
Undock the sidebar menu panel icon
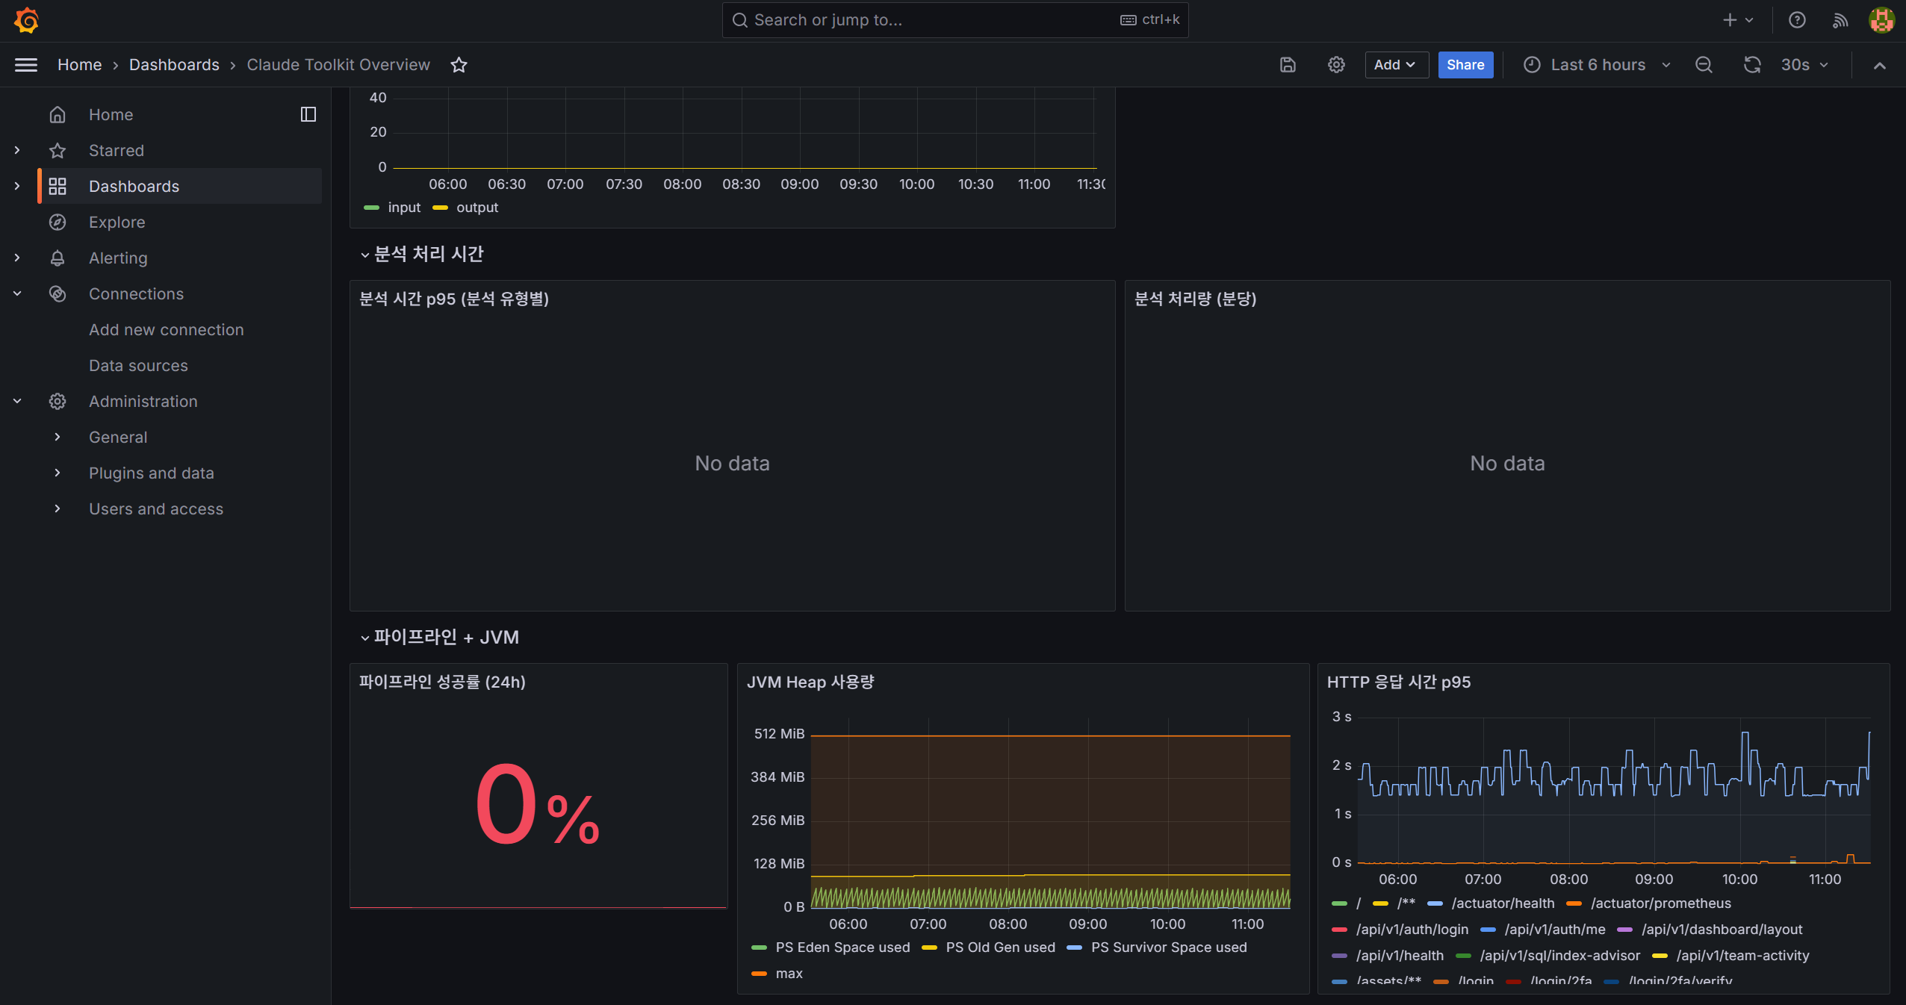point(308,114)
